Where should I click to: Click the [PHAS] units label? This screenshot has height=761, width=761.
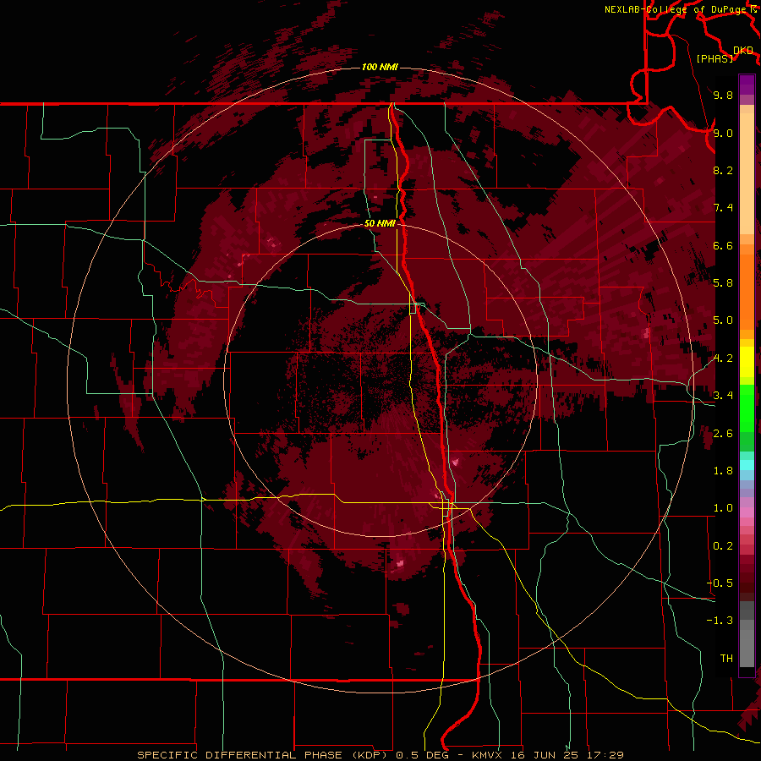[714, 58]
